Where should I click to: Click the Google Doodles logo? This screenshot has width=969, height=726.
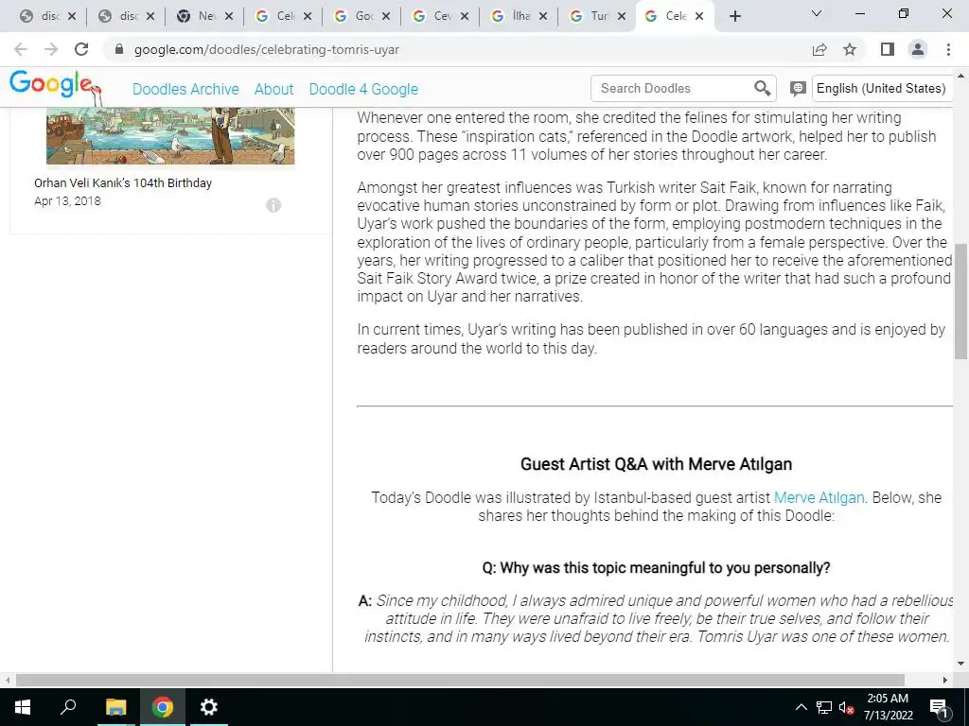pyautogui.click(x=54, y=86)
